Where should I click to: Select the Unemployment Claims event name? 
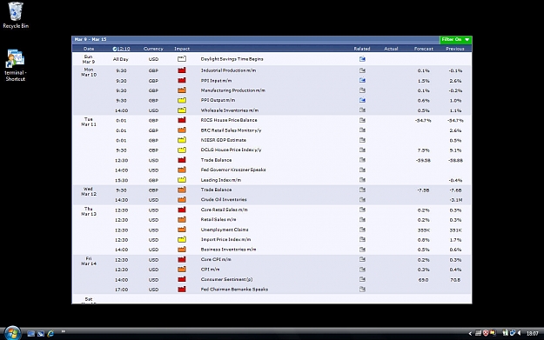(225, 230)
